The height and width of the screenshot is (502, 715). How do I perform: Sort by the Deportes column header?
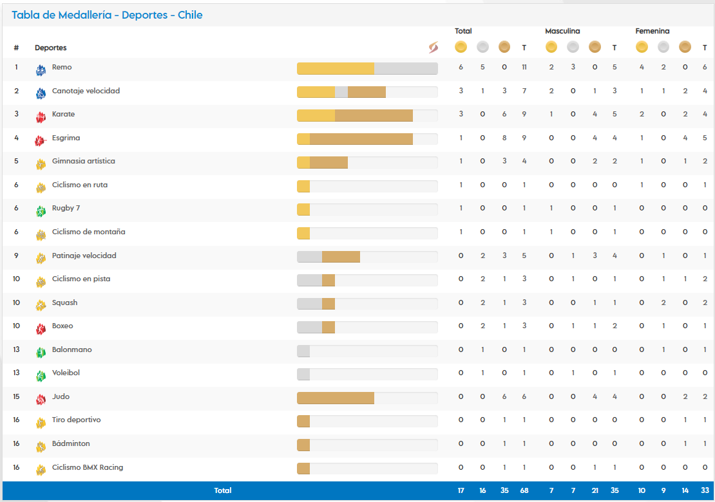pos(50,48)
